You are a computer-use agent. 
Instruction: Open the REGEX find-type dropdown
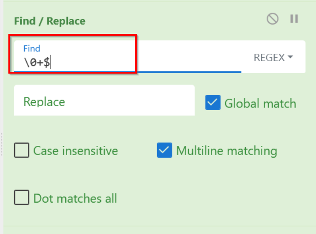273,57
